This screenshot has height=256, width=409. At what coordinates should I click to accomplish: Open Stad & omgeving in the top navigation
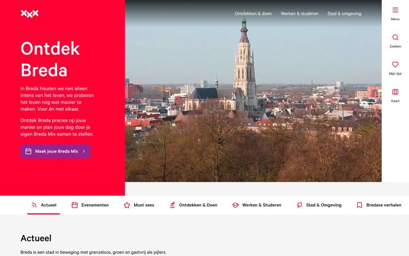tap(344, 14)
